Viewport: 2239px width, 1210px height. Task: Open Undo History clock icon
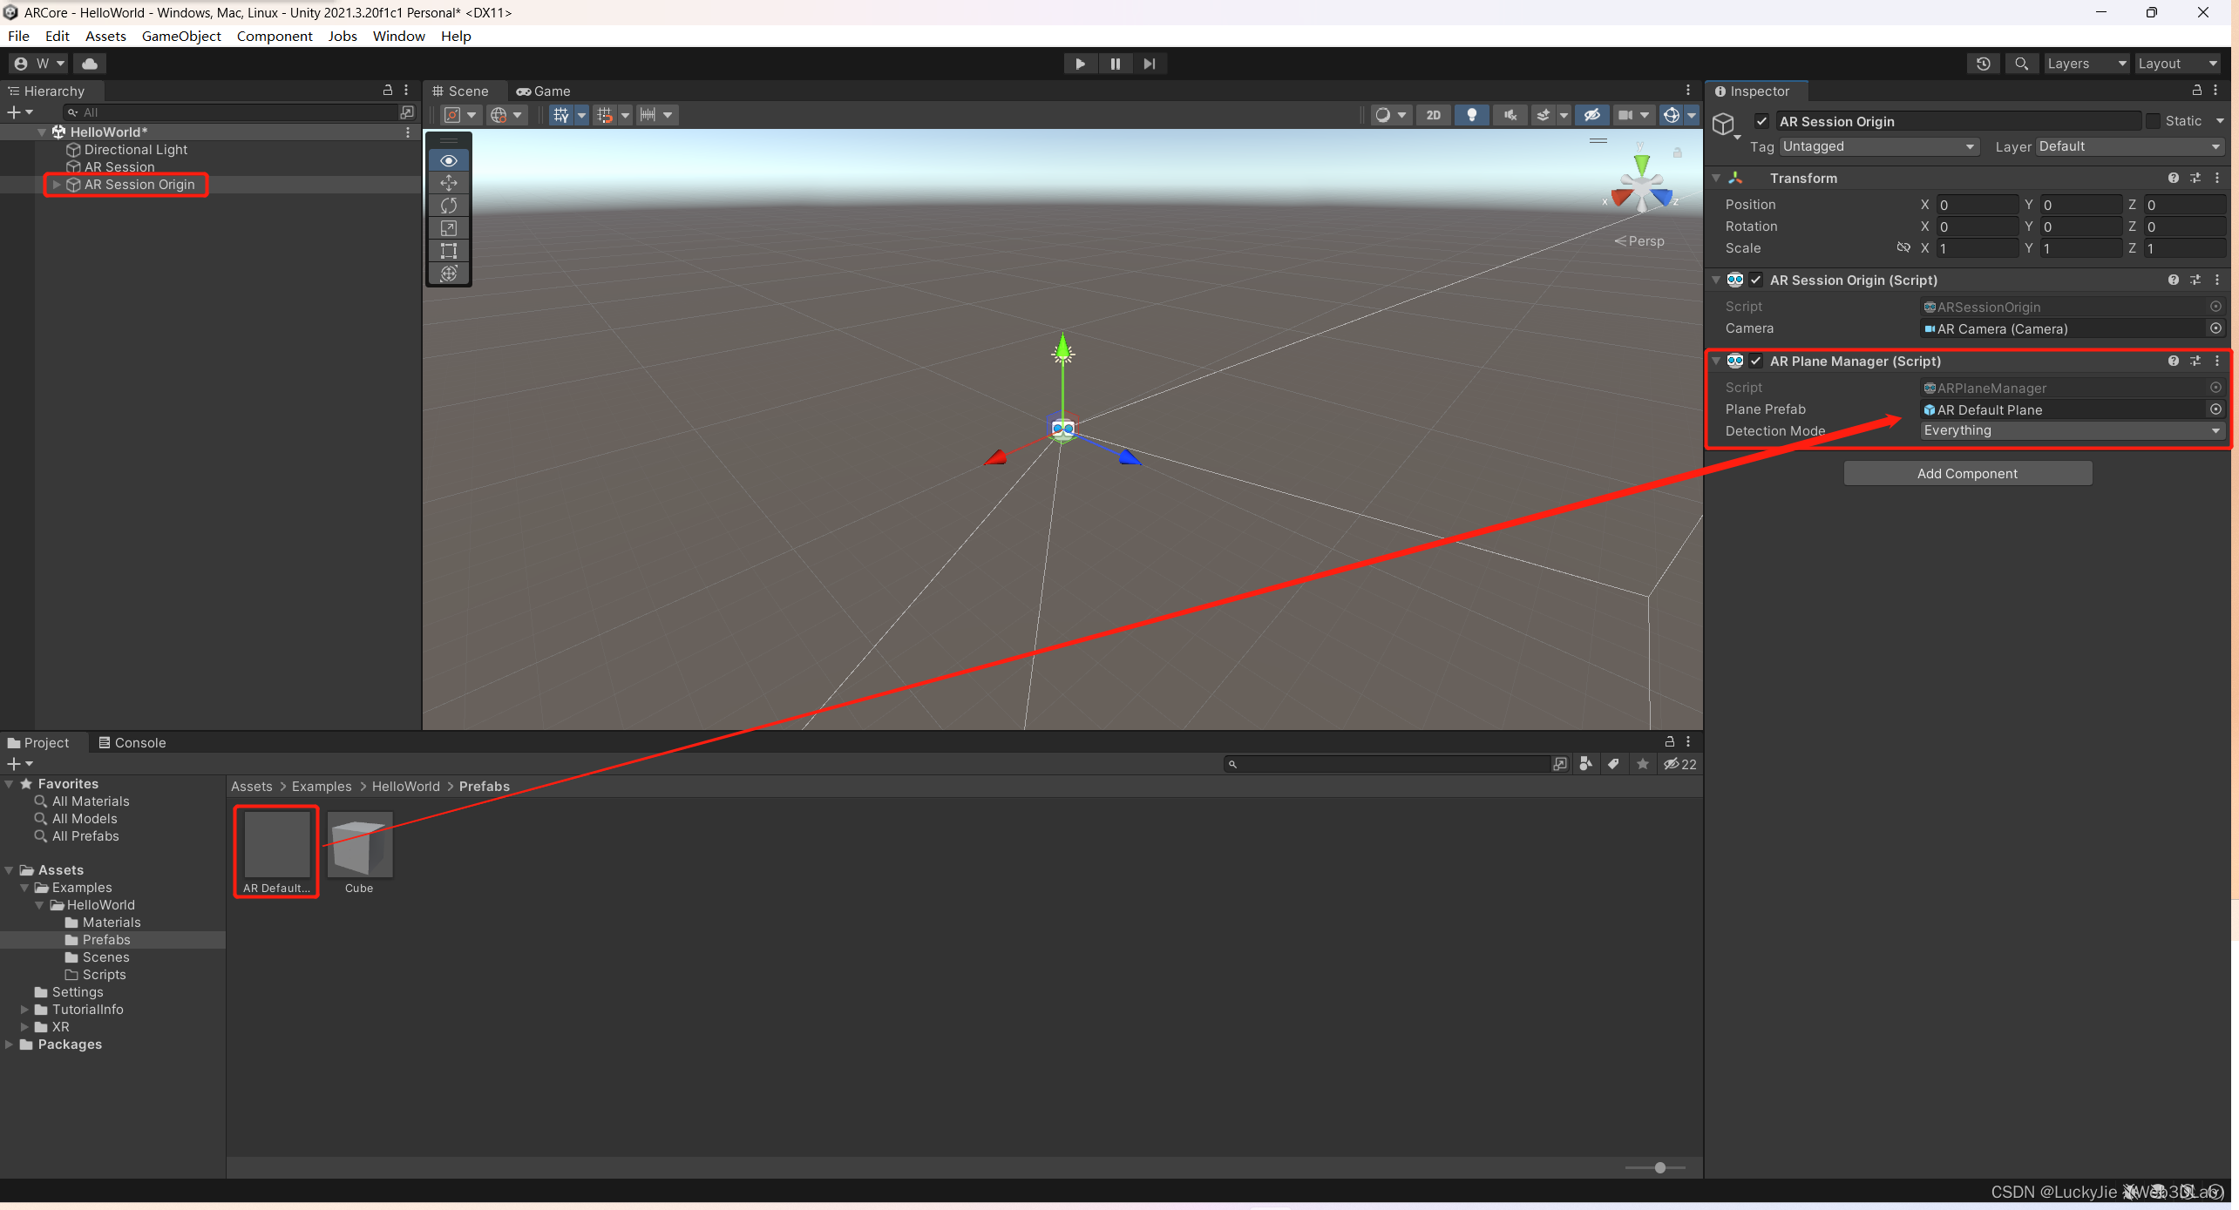[x=1984, y=64]
